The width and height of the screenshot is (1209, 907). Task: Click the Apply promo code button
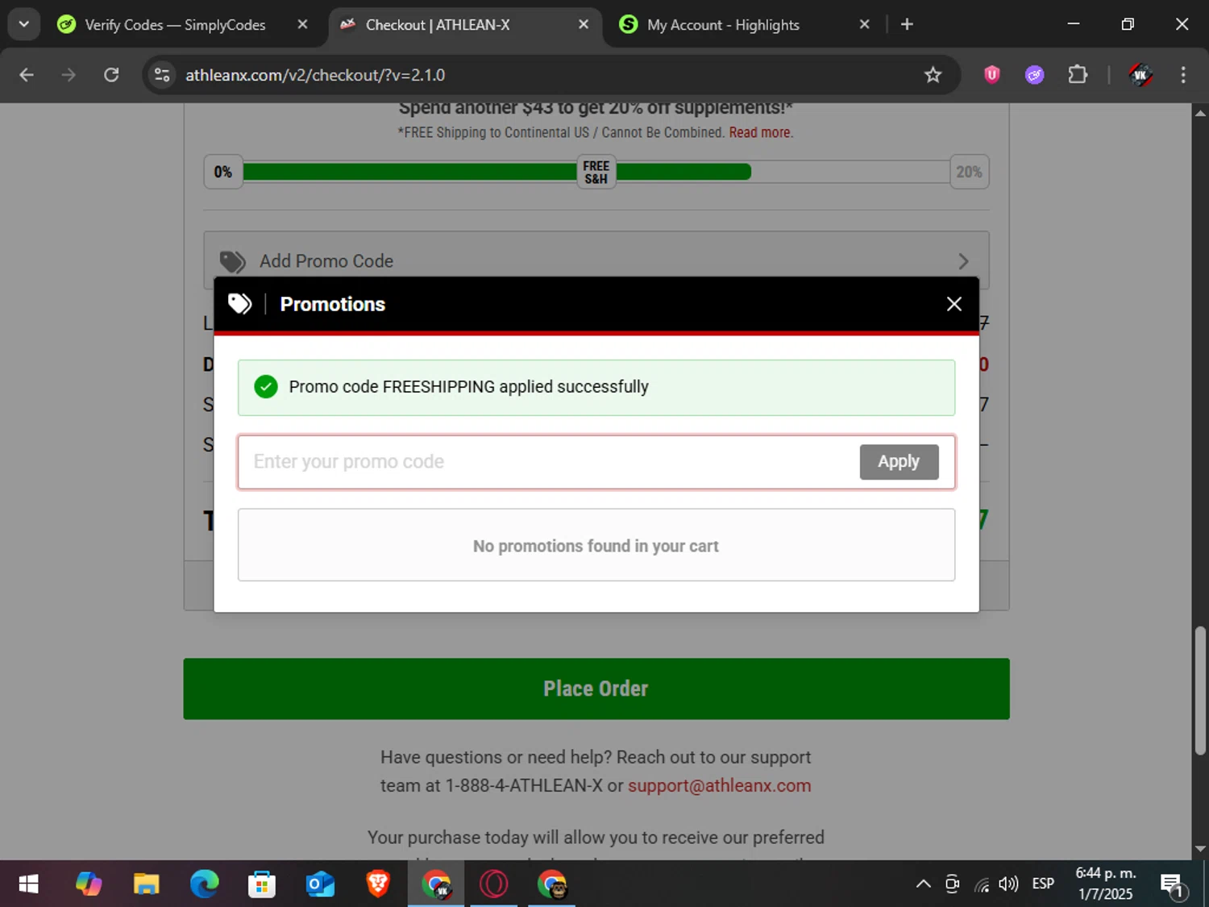point(899,462)
